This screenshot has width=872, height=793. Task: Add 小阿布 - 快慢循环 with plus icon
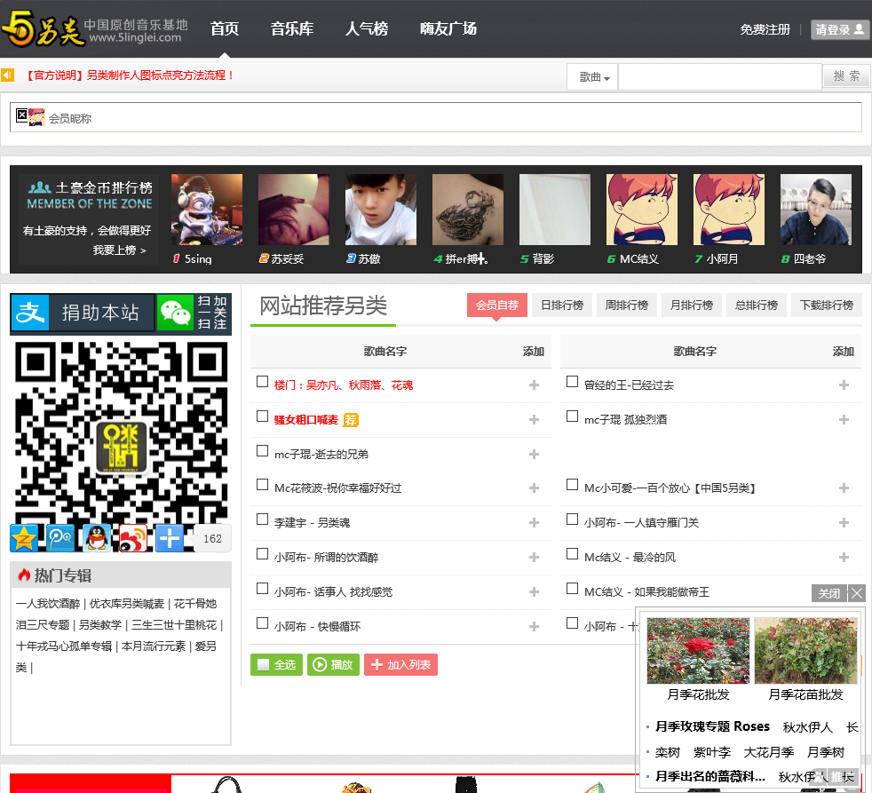click(x=534, y=626)
